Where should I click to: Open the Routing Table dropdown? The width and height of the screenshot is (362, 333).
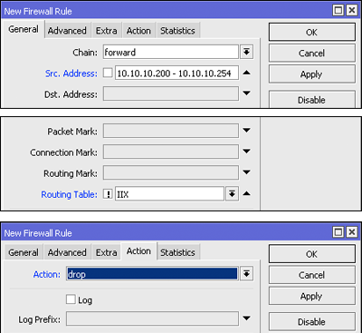tap(232, 193)
